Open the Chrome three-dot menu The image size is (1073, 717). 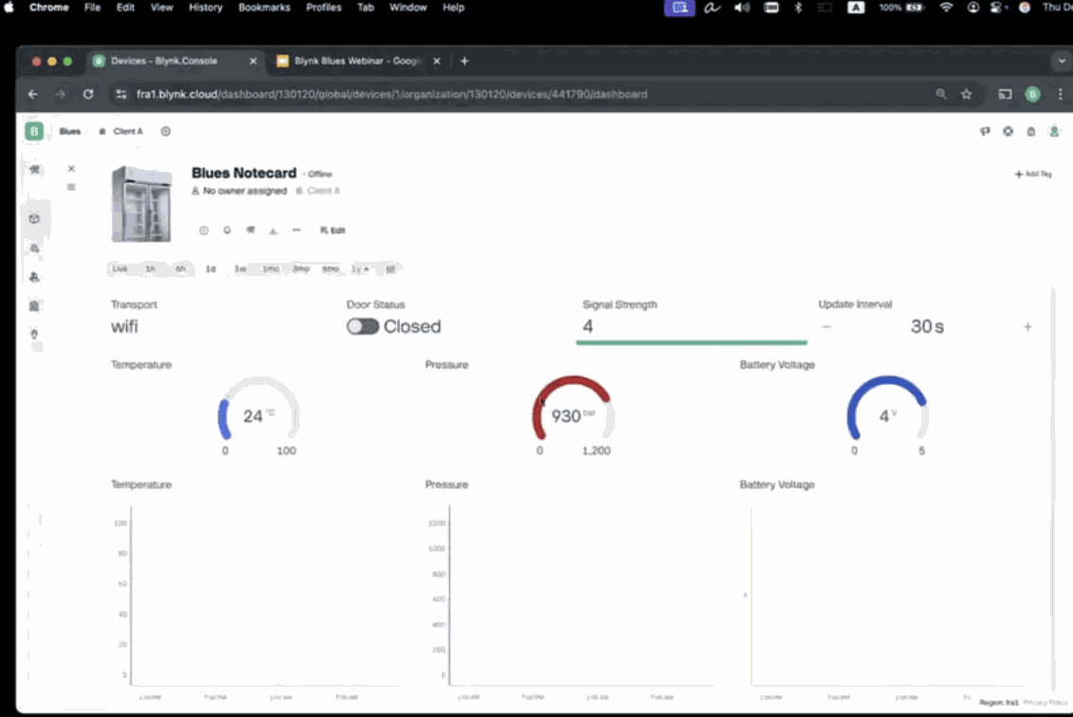point(1060,95)
